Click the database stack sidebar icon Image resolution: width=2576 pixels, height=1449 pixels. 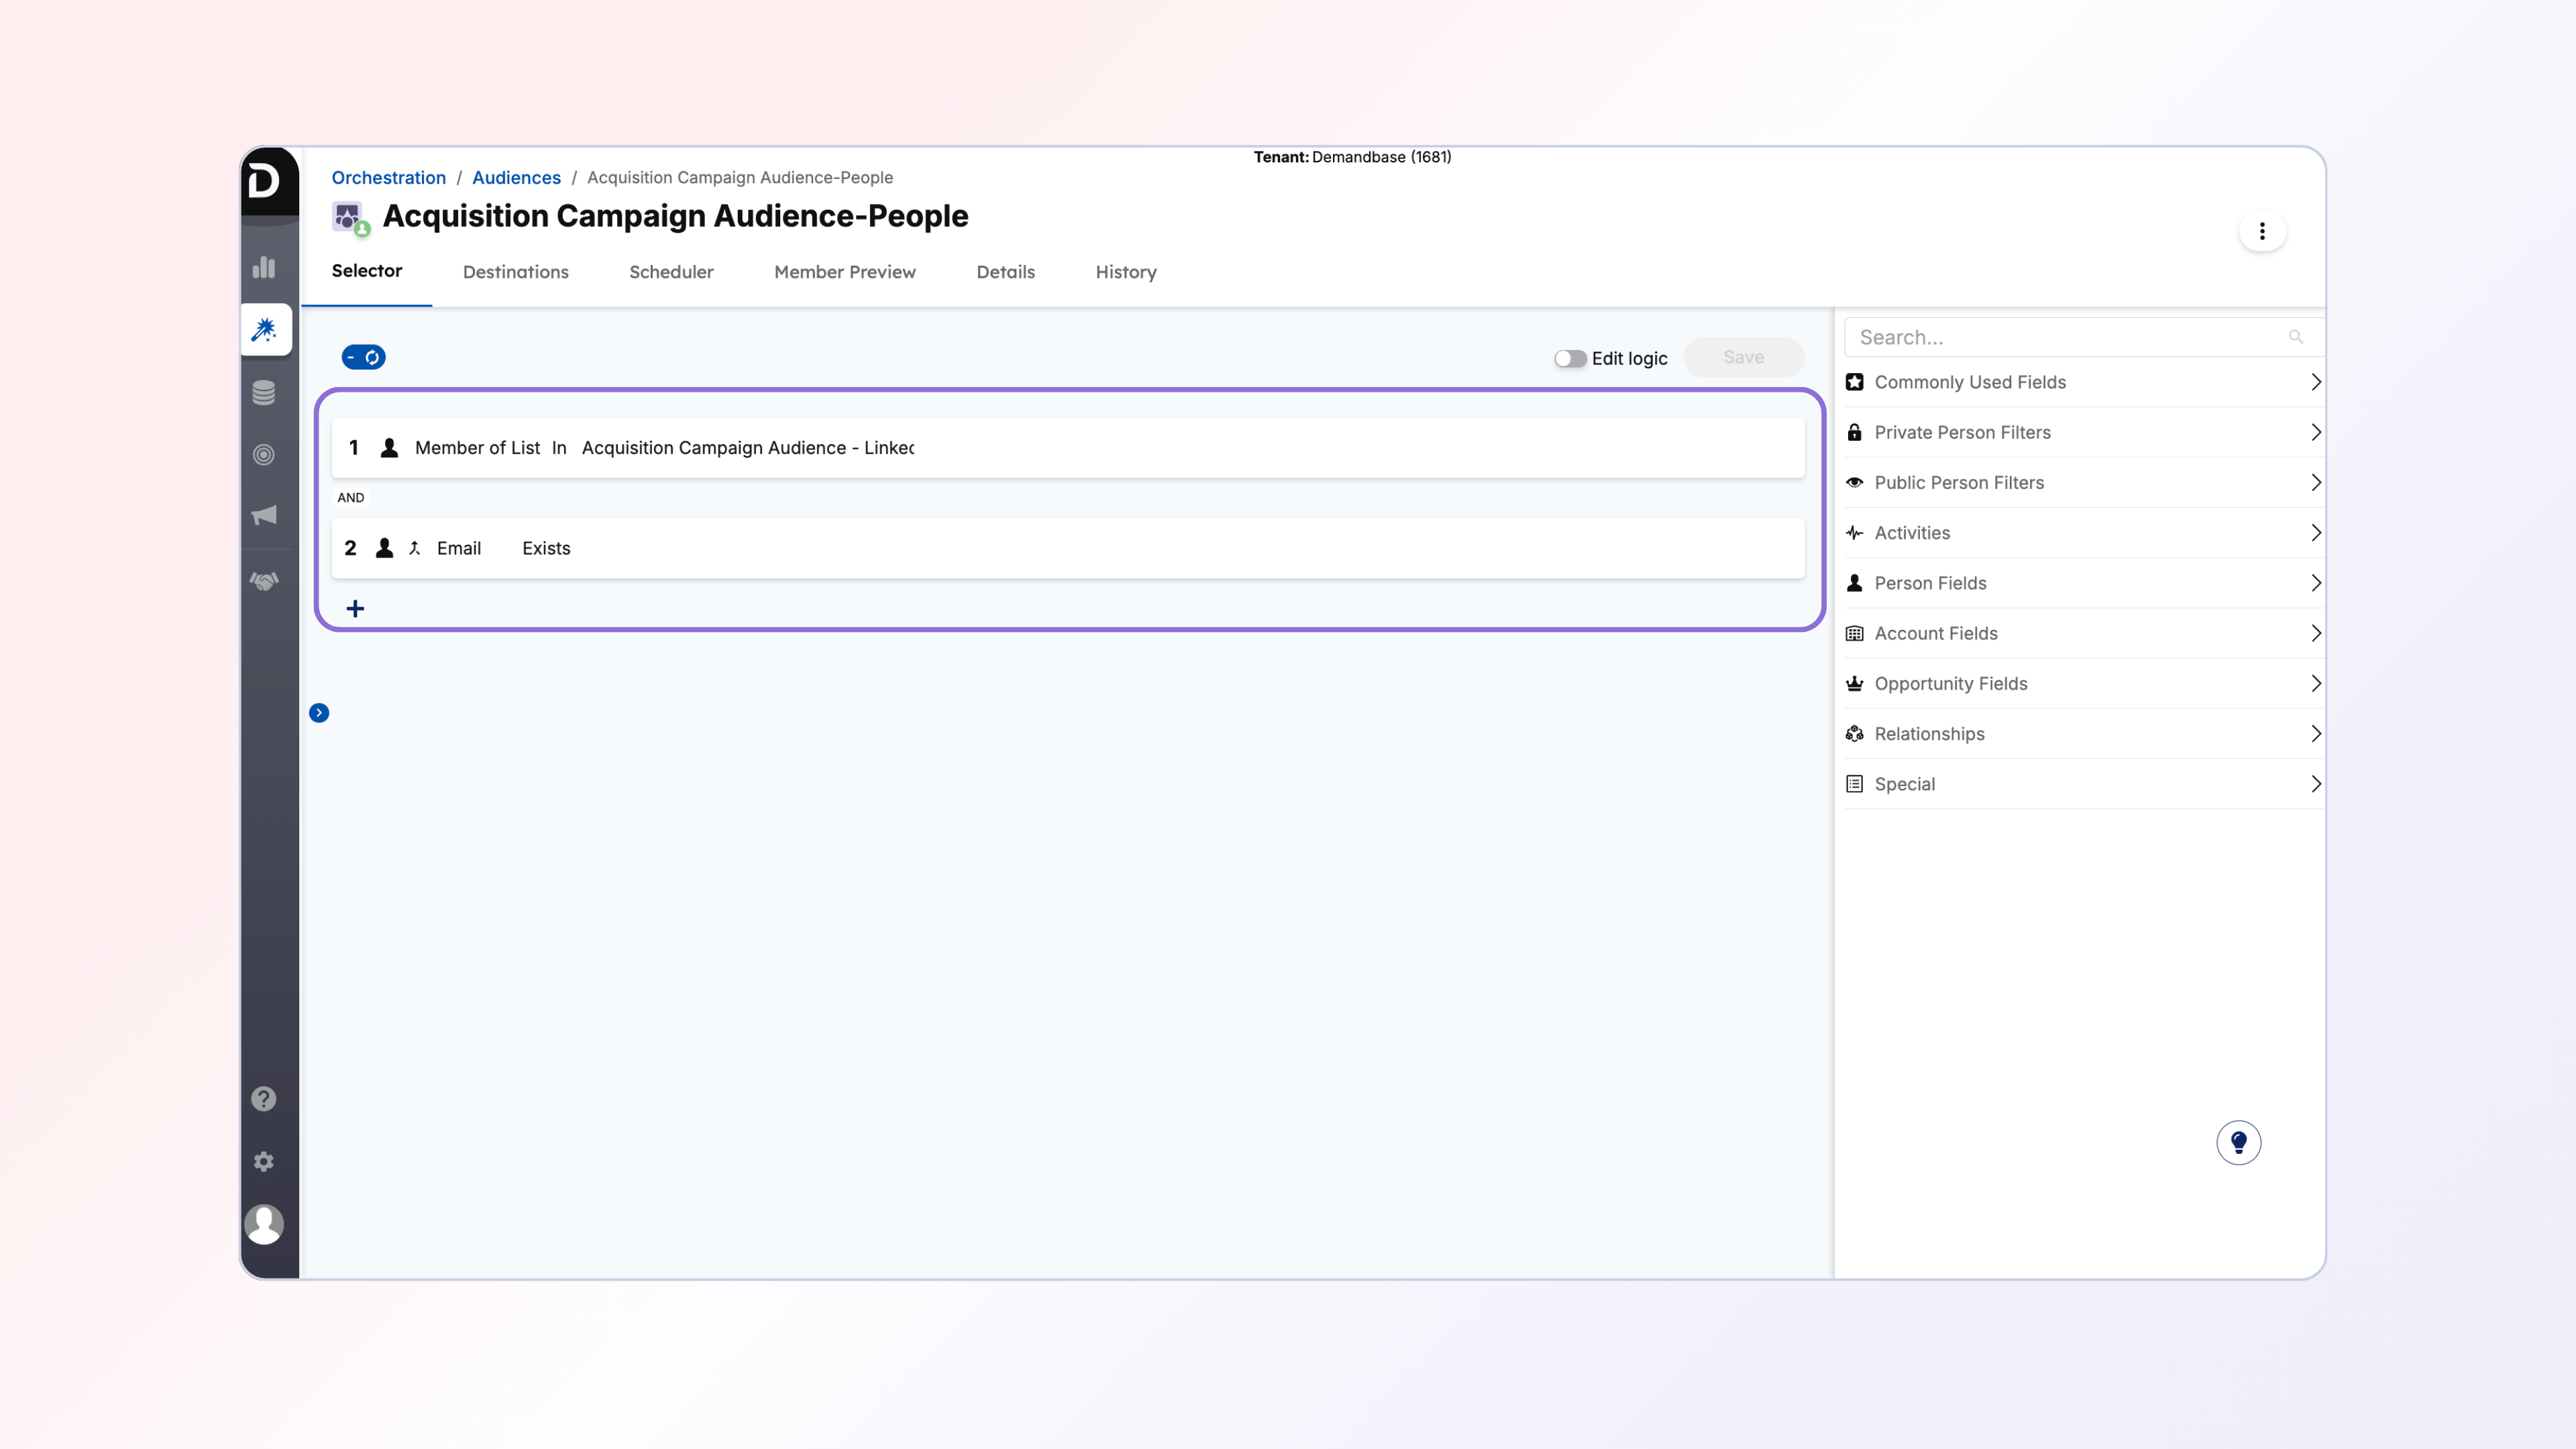point(264,392)
